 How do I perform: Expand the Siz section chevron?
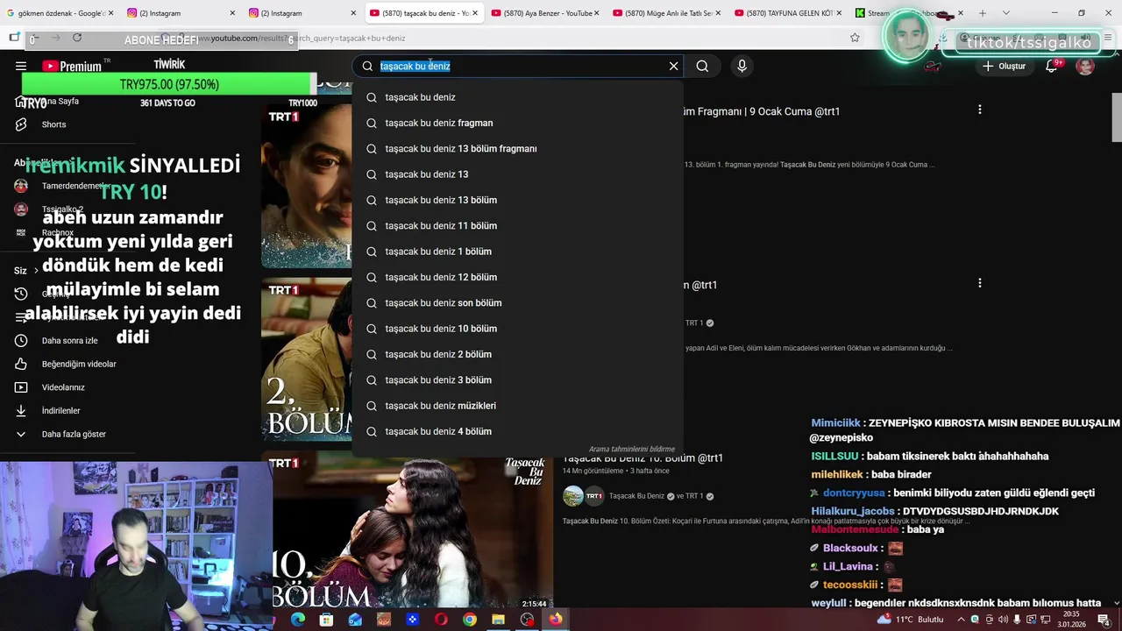[x=36, y=271]
